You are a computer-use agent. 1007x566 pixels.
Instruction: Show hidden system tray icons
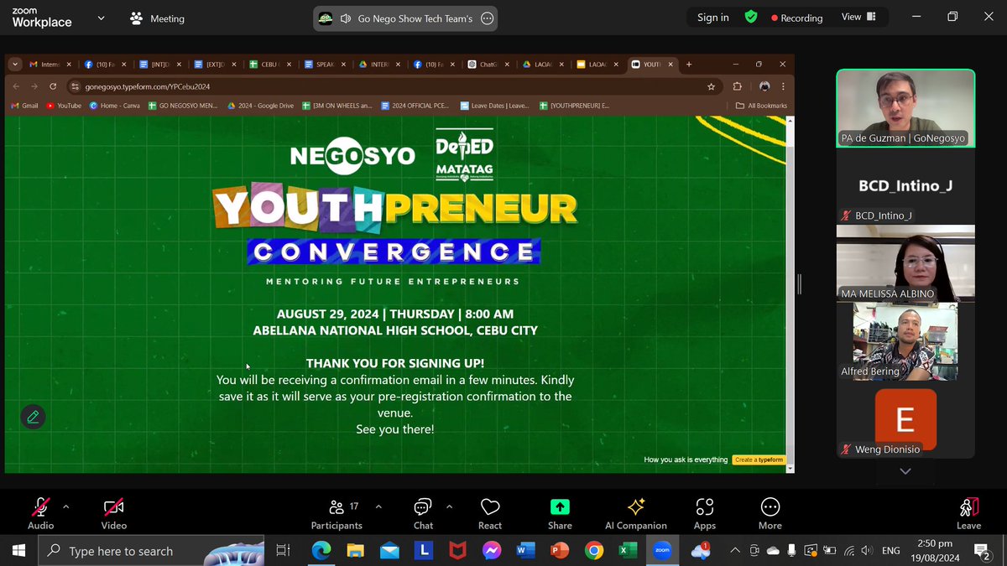click(735, 551)
